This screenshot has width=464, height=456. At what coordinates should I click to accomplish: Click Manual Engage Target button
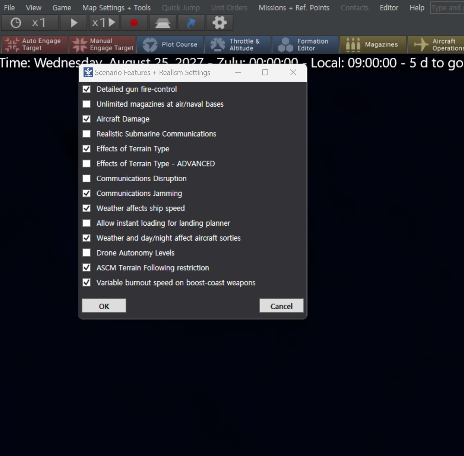click(103, 44)
